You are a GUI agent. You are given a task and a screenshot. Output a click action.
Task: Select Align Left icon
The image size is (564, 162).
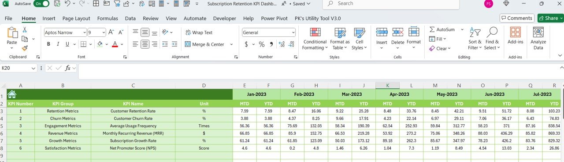pos(135,44)
